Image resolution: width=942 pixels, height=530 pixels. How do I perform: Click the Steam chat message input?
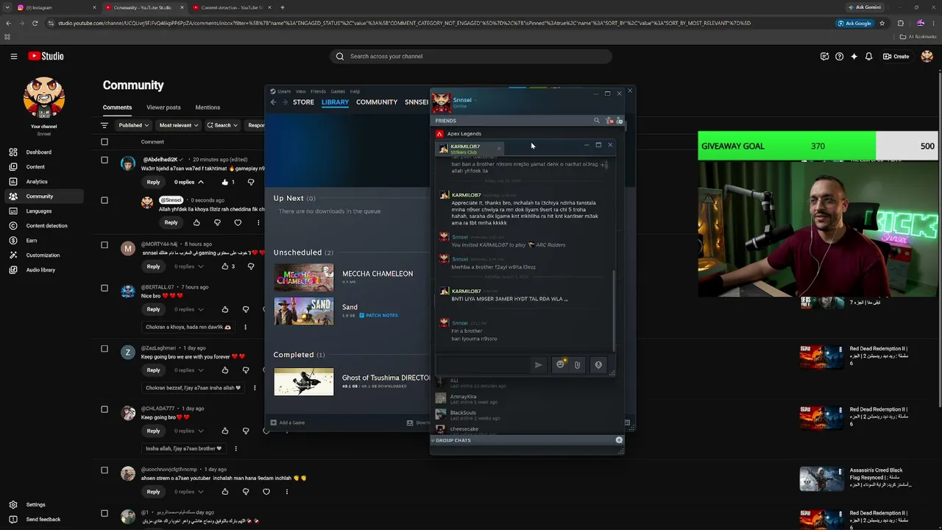coord(484,365)
